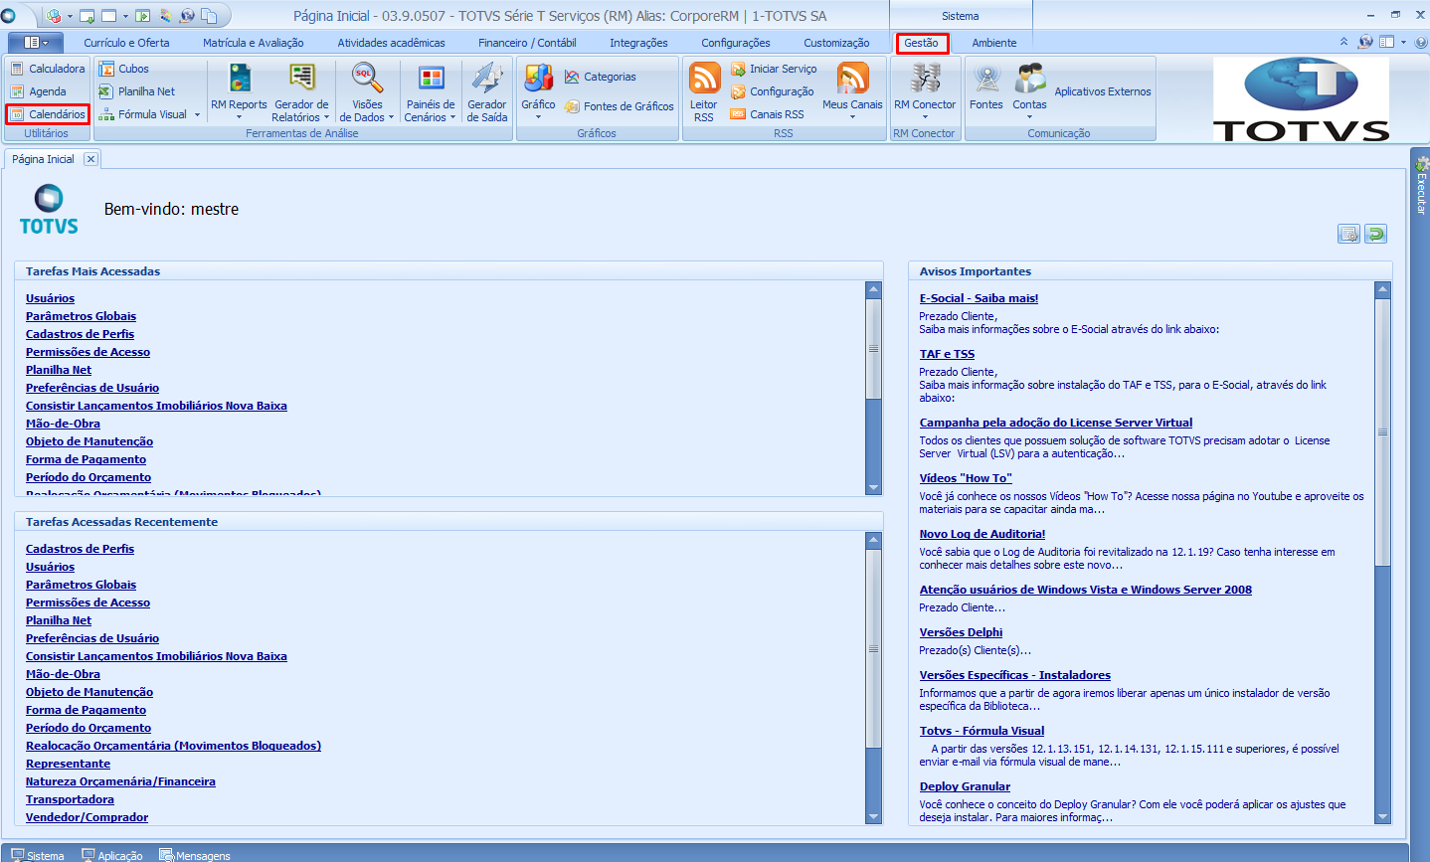Switch to the Ambiente ribbon tab
The width and height of the screenshot is (1430, 862).
994,43
